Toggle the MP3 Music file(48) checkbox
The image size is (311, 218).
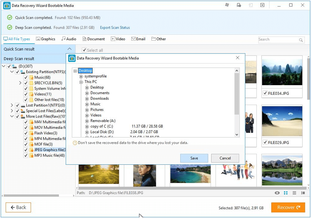pos(26,155)
